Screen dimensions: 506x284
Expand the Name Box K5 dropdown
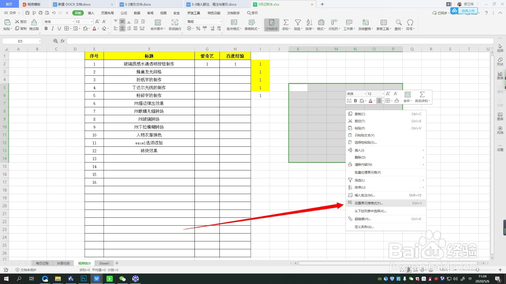coord(40,41)
